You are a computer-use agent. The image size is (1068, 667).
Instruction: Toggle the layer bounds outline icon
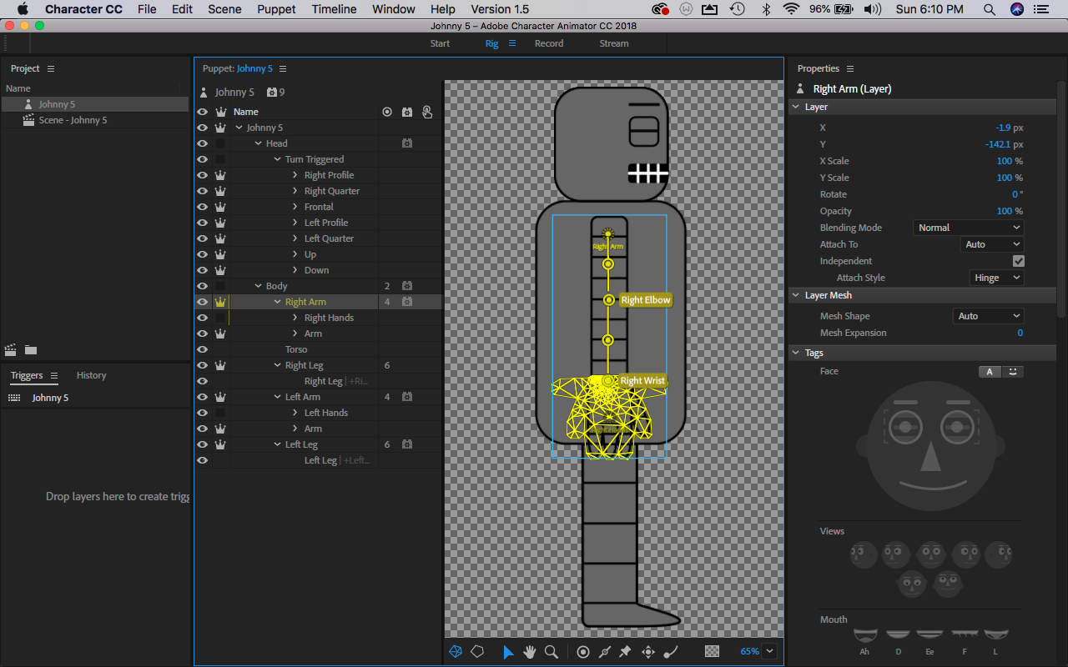coord(477,651)
